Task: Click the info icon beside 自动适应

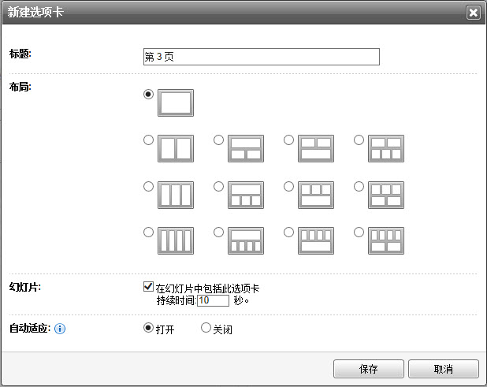Action: [x=60, y=329]
